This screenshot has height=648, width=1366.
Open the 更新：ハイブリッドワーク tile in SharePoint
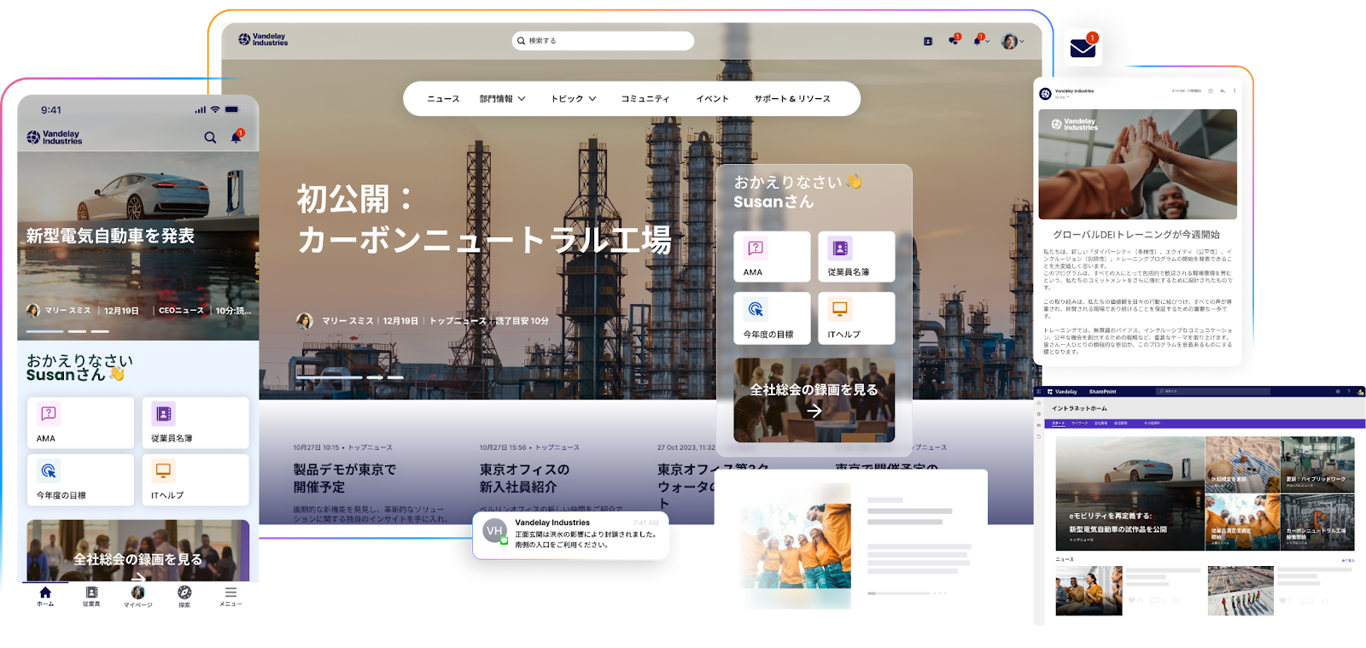tap(1317, 465)
